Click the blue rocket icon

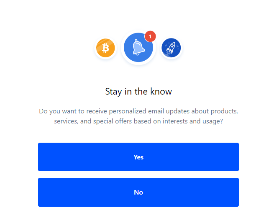(x=171, y=48)
